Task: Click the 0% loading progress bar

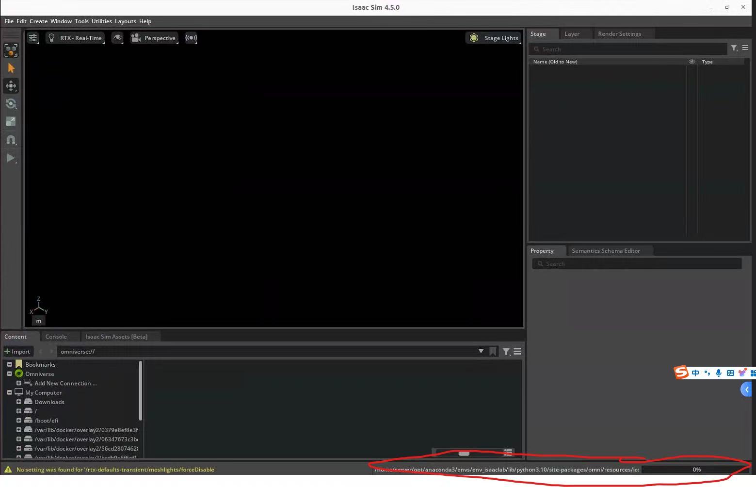Action: tap(696, 470)
